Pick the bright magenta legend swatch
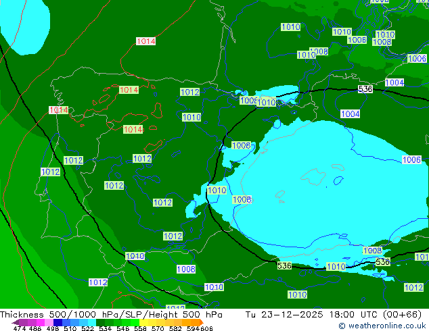429x331 pixels. [x=41, y=322]
